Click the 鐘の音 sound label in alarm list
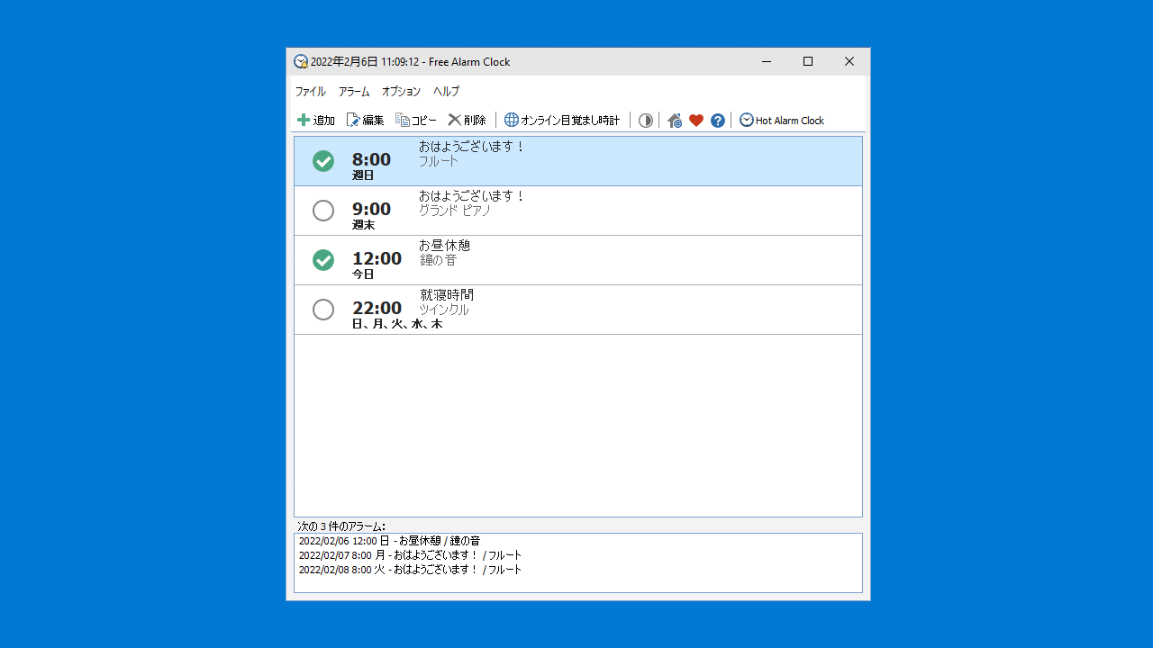 coord(438,260)
